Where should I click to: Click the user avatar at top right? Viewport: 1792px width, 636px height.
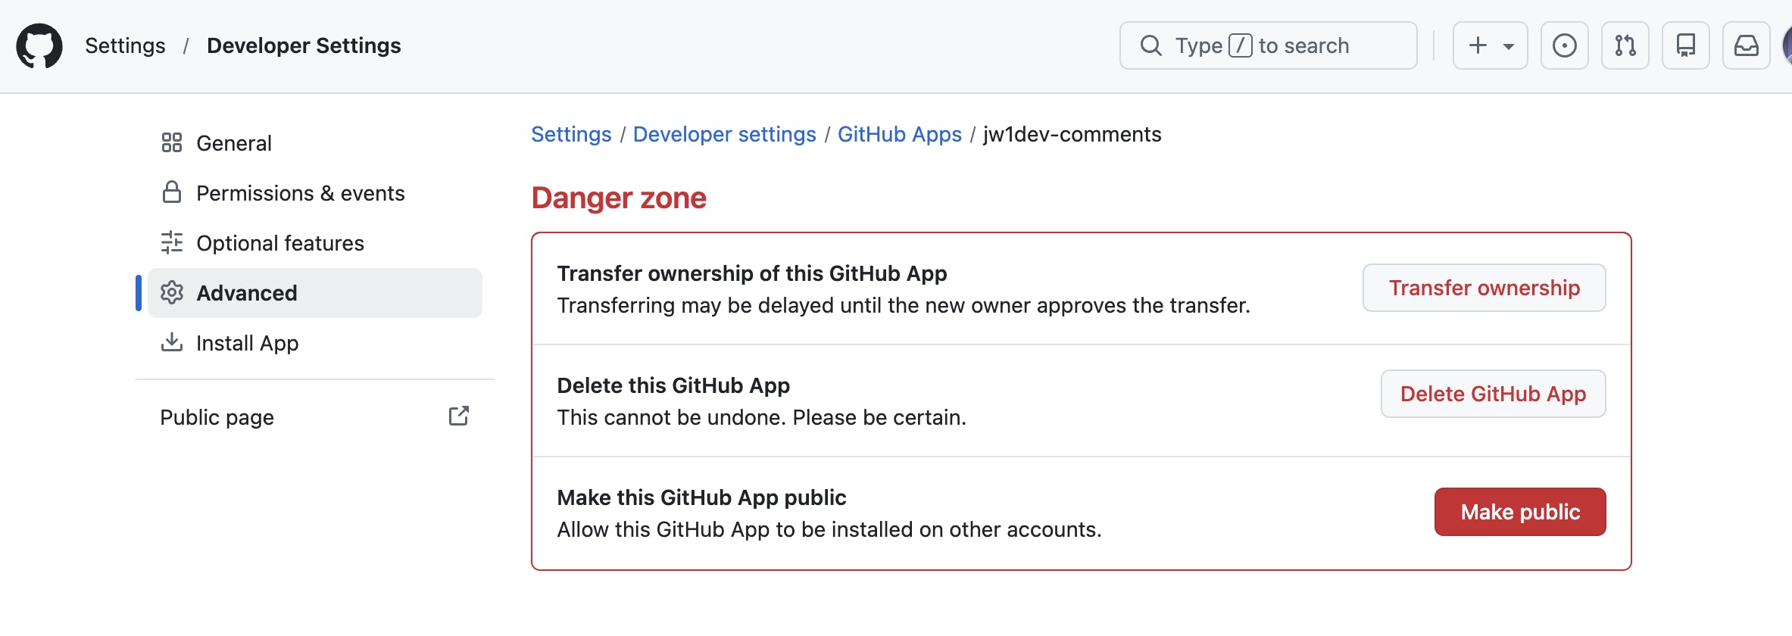(x=1786, y=45)
